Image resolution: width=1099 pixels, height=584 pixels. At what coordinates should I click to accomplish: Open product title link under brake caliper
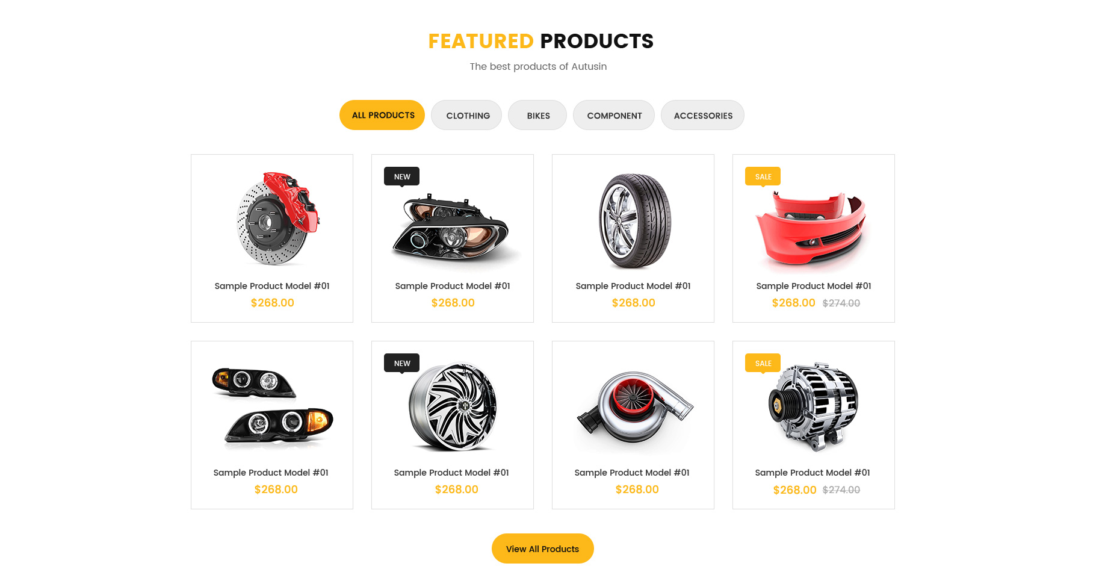[x=272, y=286]
